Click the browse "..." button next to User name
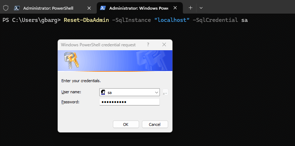This screenshot has height=146, width=295. tap(165, 93)
